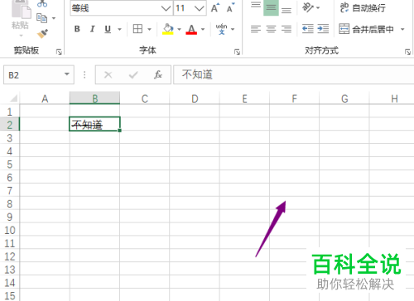Select the Format Painter brush
The height and width of the screenshot is (301, 414).
tap(43, 34)
